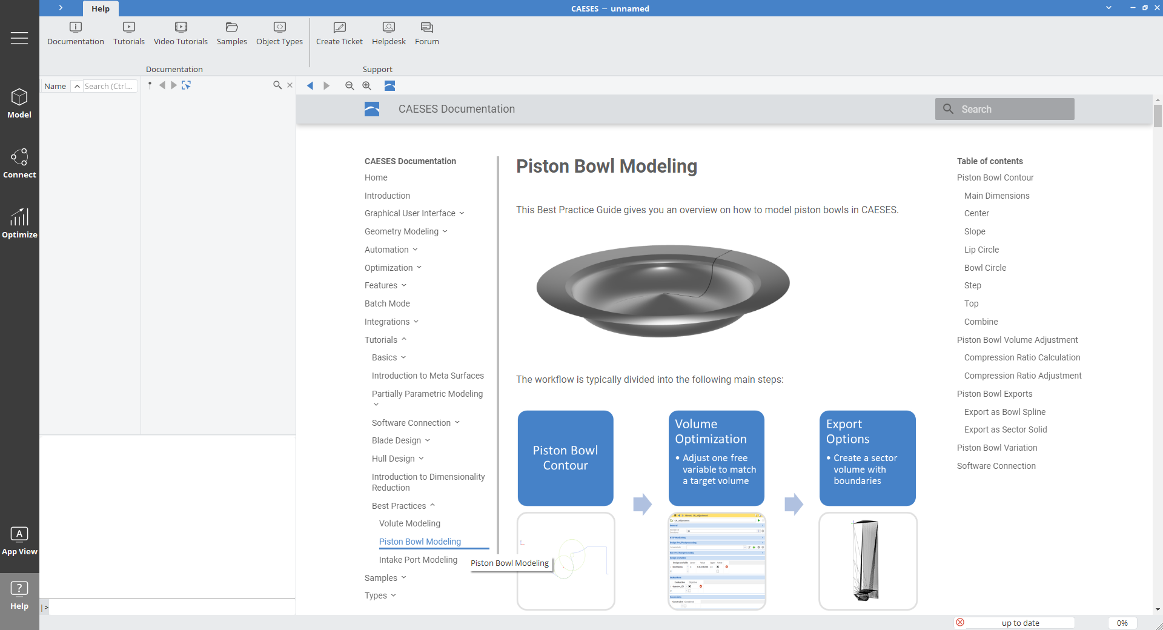Expand the Samples section in navigation
The image size is (1163, 630).
click(403, 577)
